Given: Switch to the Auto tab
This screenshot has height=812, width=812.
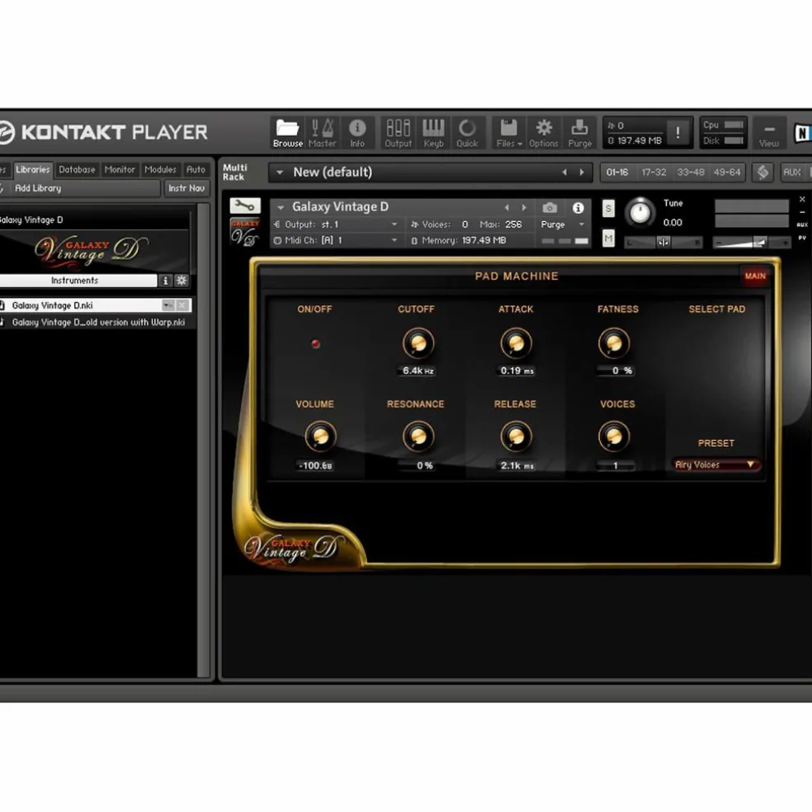Looking at the screenshot, I should coord(196,169).
